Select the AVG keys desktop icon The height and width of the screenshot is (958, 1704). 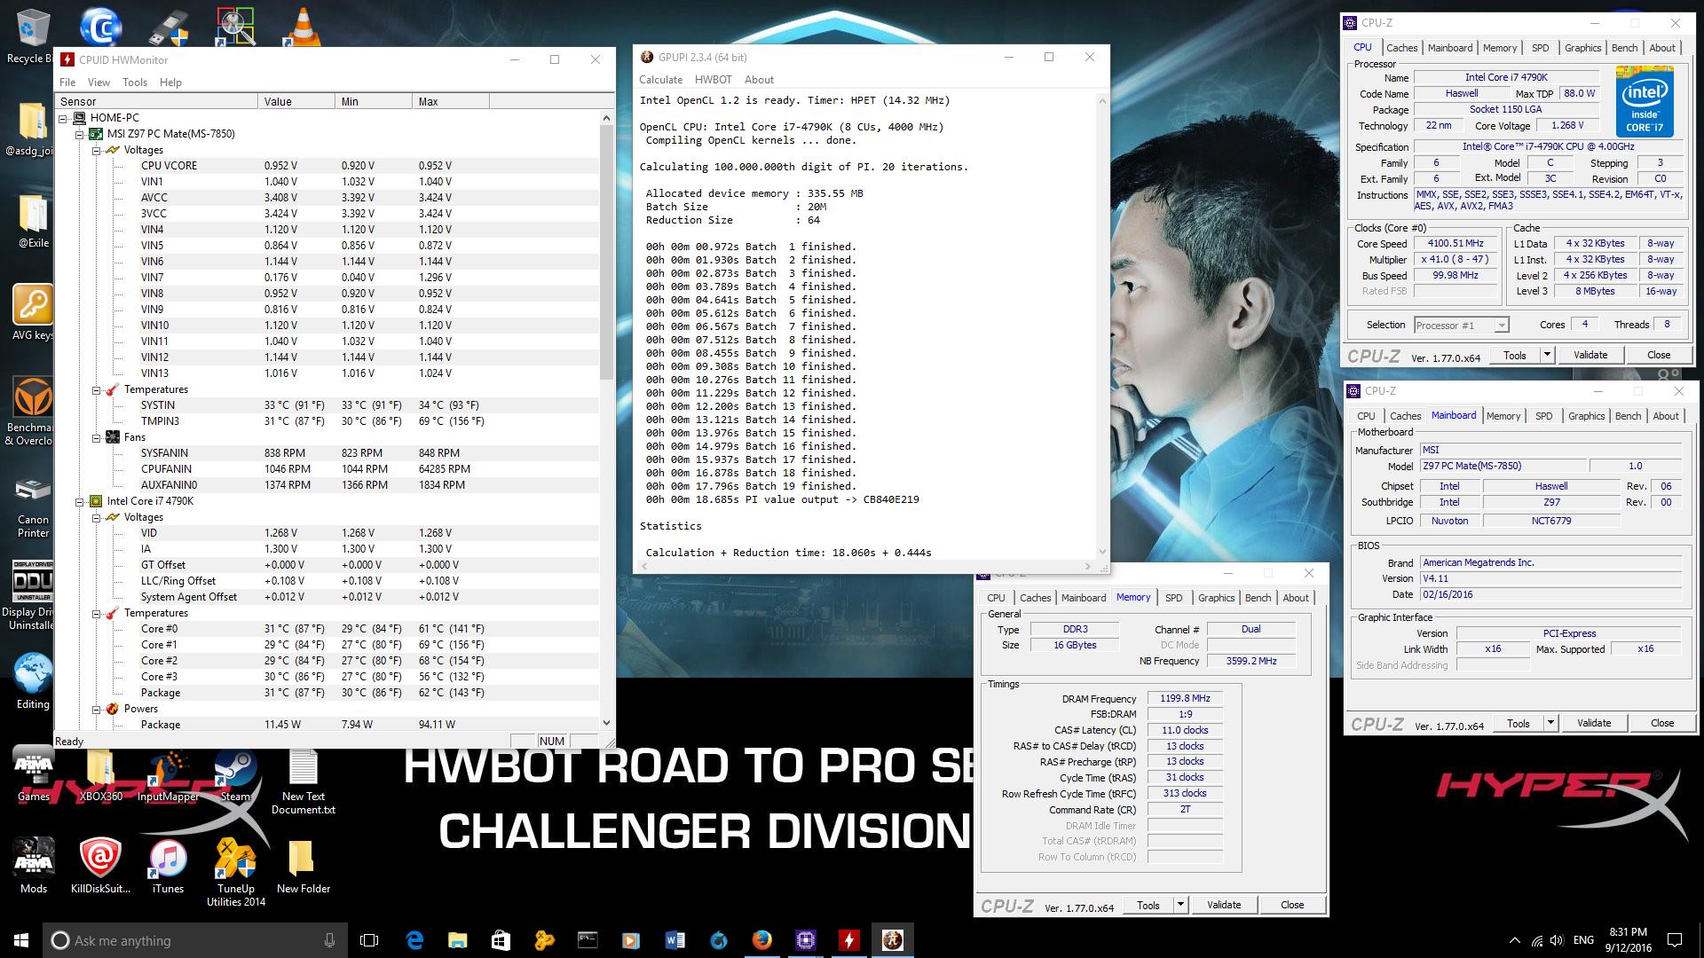point(33,312)
